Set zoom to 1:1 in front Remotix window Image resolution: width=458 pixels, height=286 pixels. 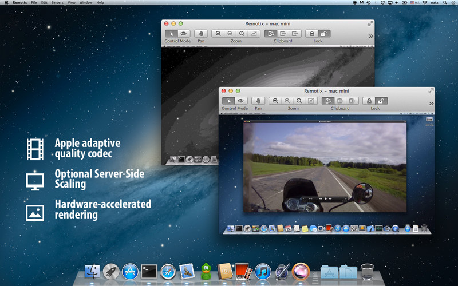299,101
